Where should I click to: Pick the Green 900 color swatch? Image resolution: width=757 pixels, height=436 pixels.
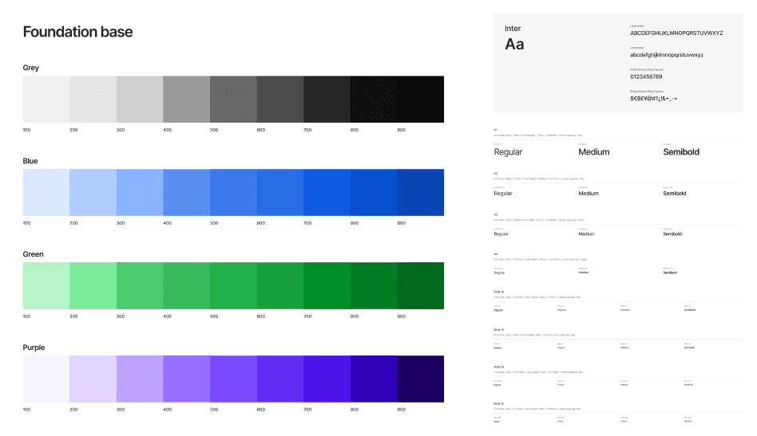(x=420, y=285)
